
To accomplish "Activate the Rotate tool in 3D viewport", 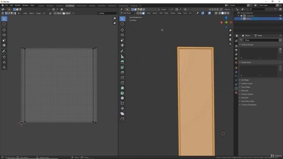I will [x=122, y=35].
